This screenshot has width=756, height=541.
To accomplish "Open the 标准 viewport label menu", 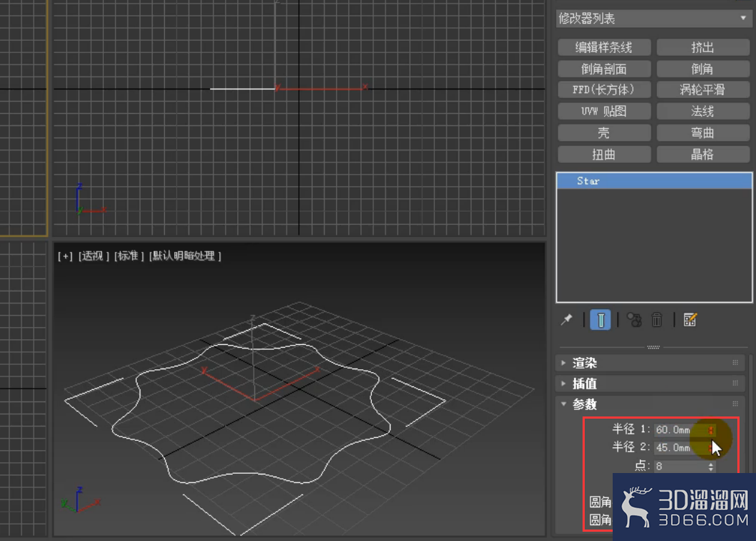I will [129, 256].
